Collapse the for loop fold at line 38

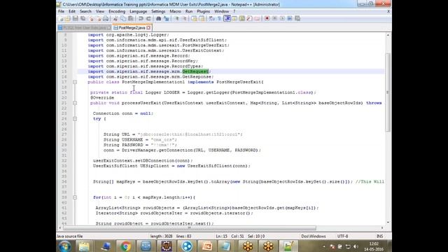click(75, 197)
